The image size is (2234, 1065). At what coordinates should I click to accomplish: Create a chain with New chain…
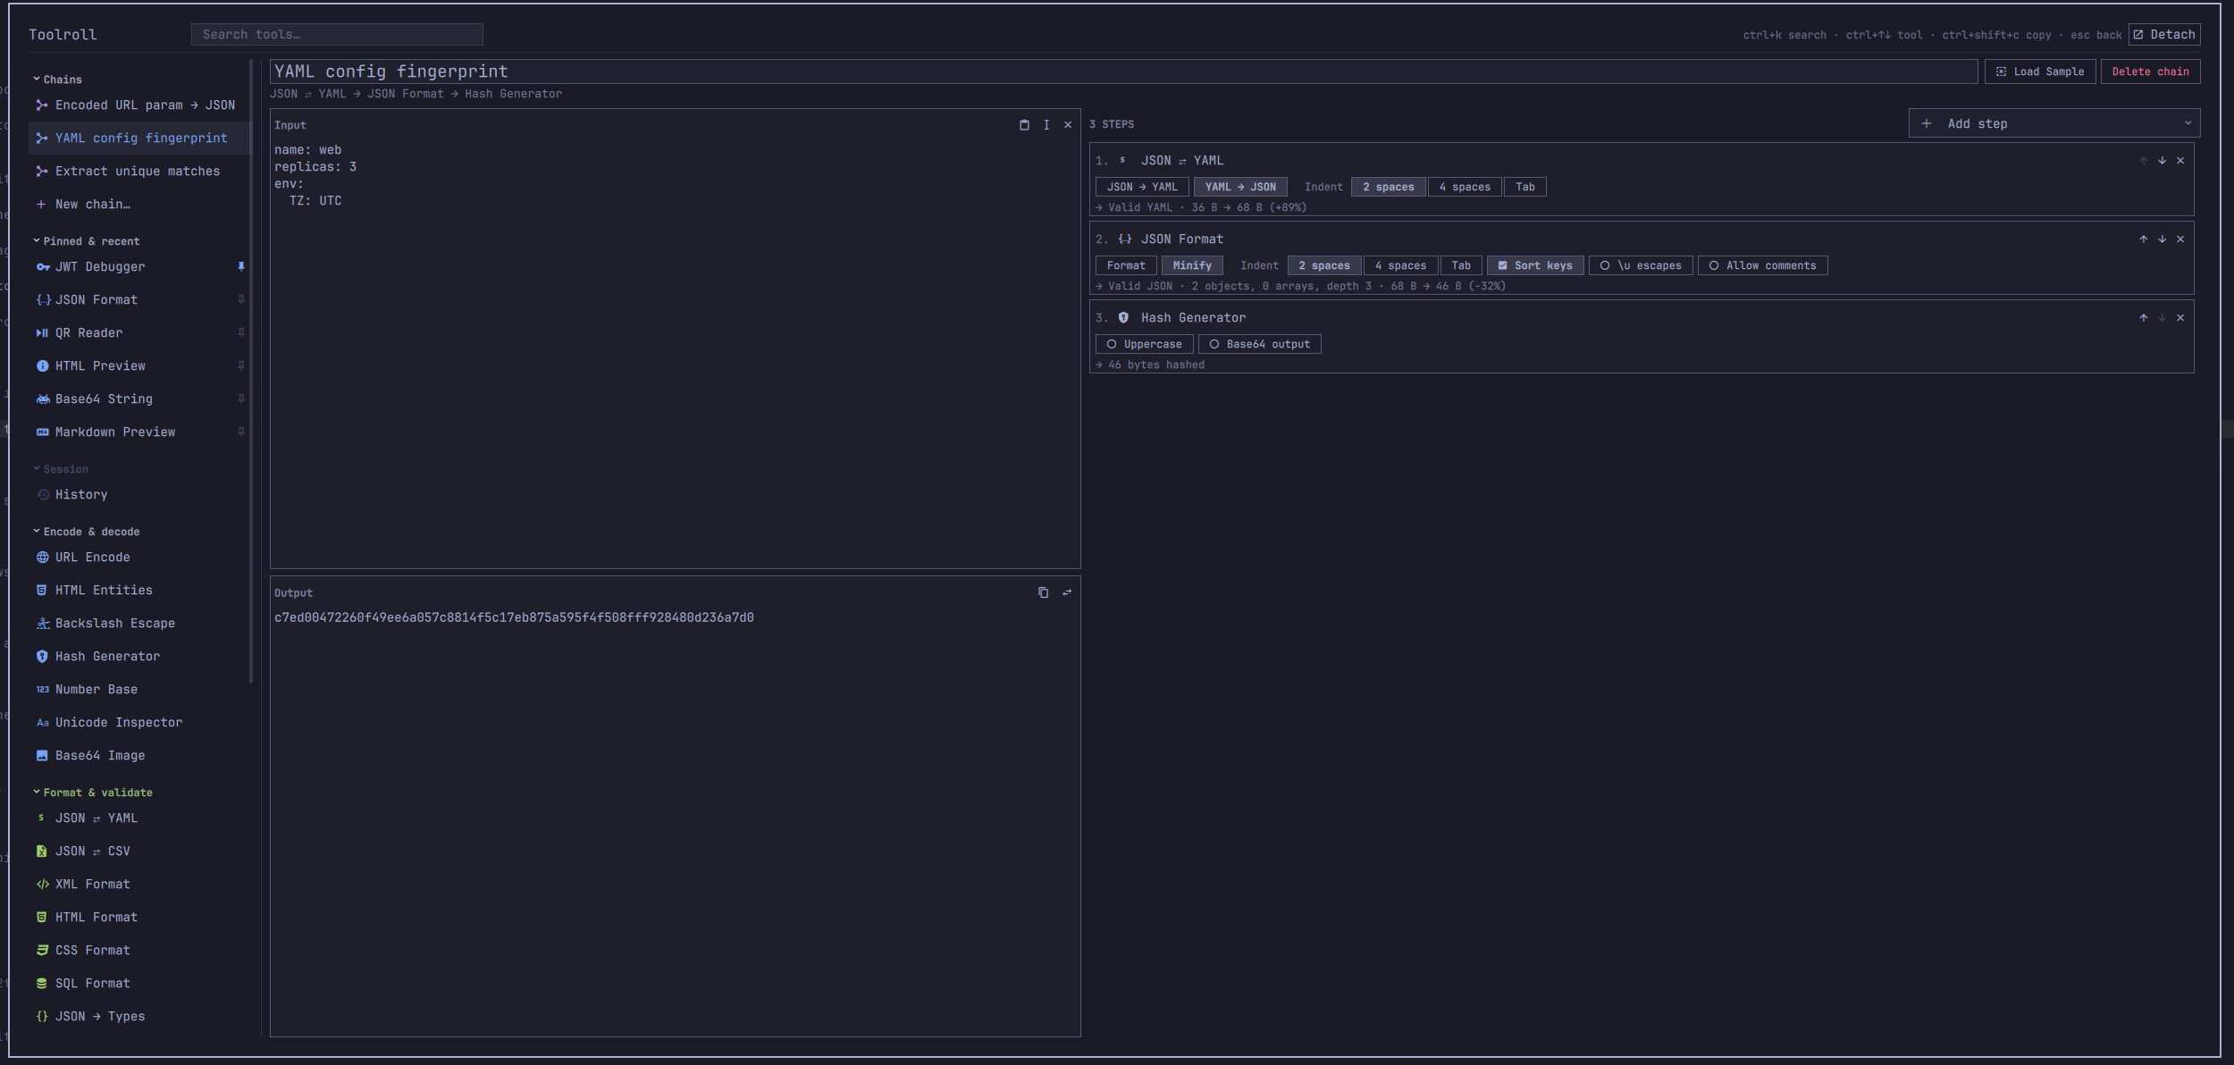tap(139, 205)
